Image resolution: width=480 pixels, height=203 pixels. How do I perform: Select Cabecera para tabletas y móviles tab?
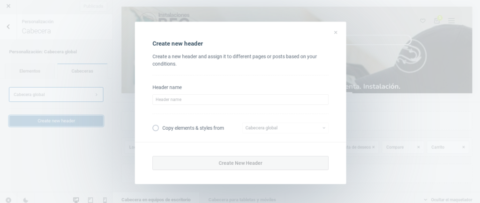point(242,200)
